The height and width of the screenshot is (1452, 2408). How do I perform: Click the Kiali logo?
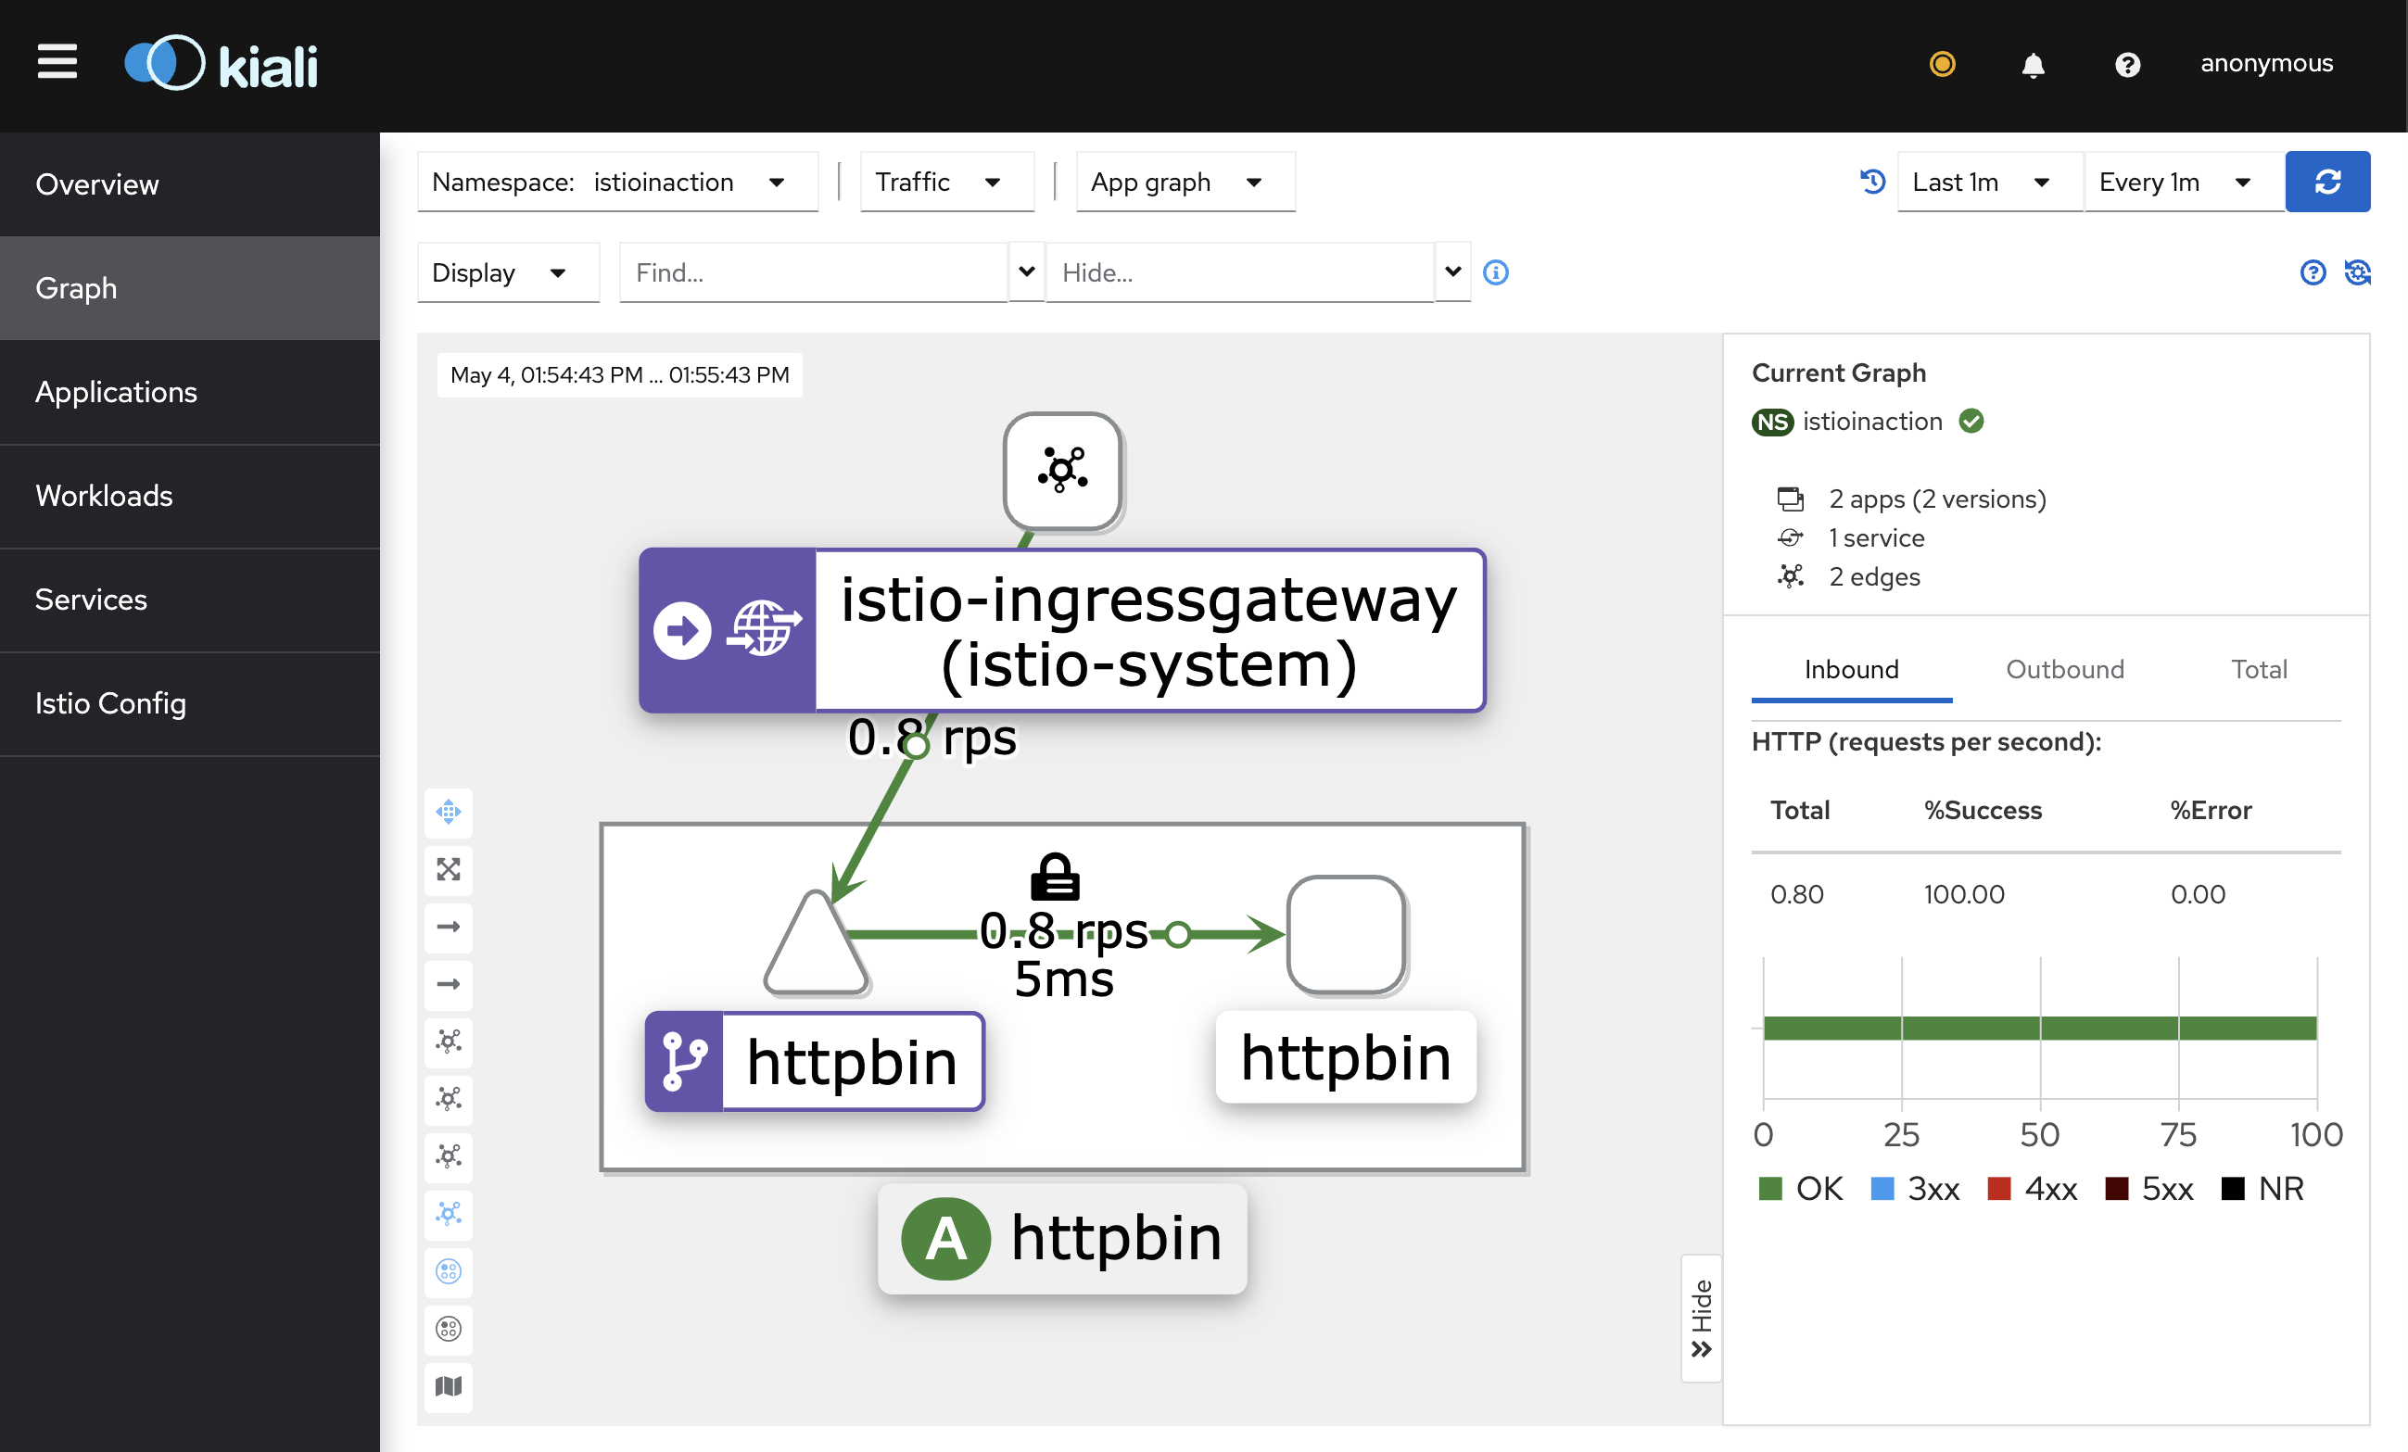point(221,64)
